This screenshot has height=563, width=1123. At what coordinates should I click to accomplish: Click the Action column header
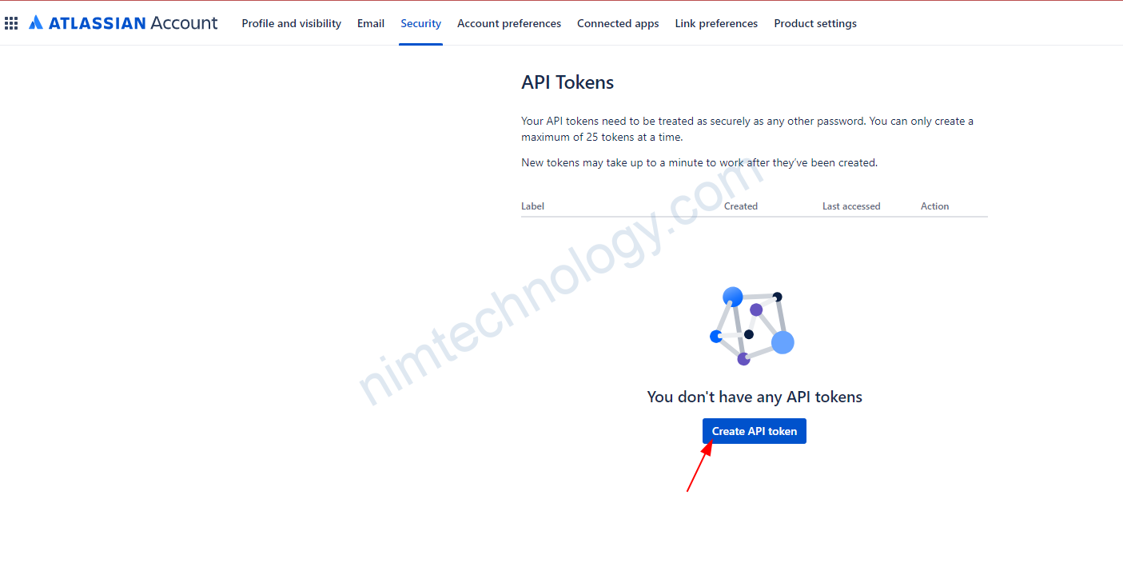pyautogui.click(x=934, y=206)
